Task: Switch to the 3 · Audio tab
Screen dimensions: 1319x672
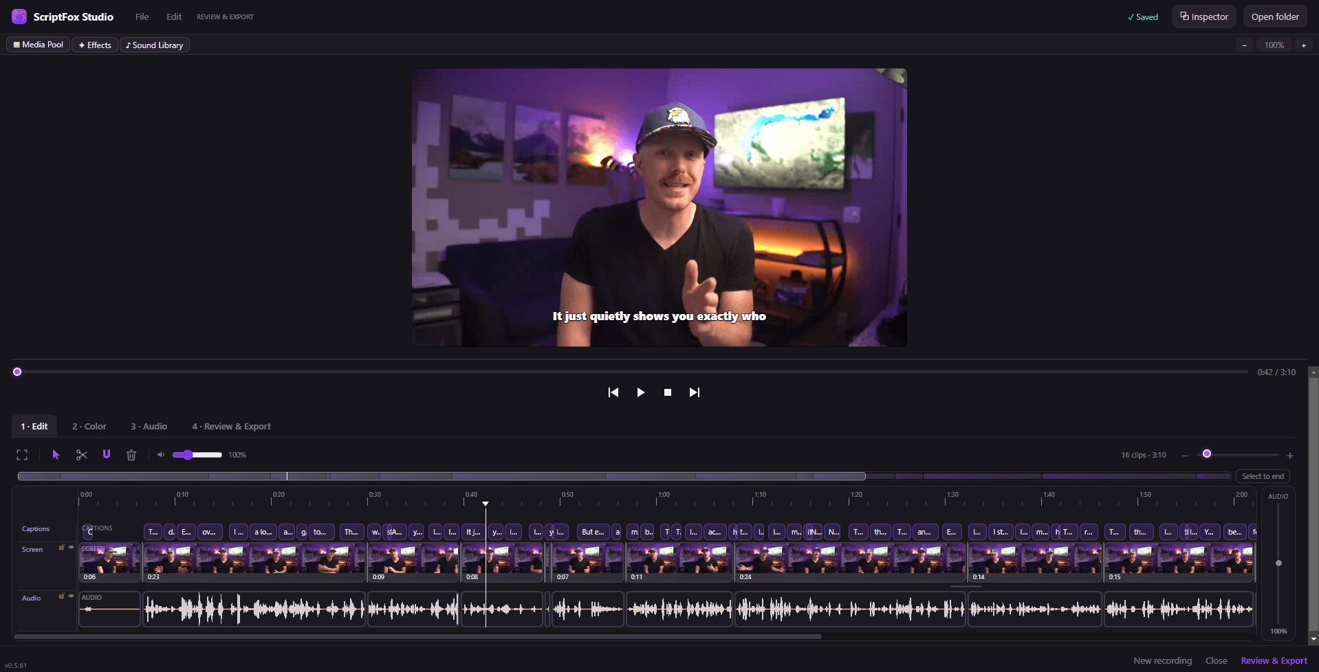Action: (x=149, y=426)
